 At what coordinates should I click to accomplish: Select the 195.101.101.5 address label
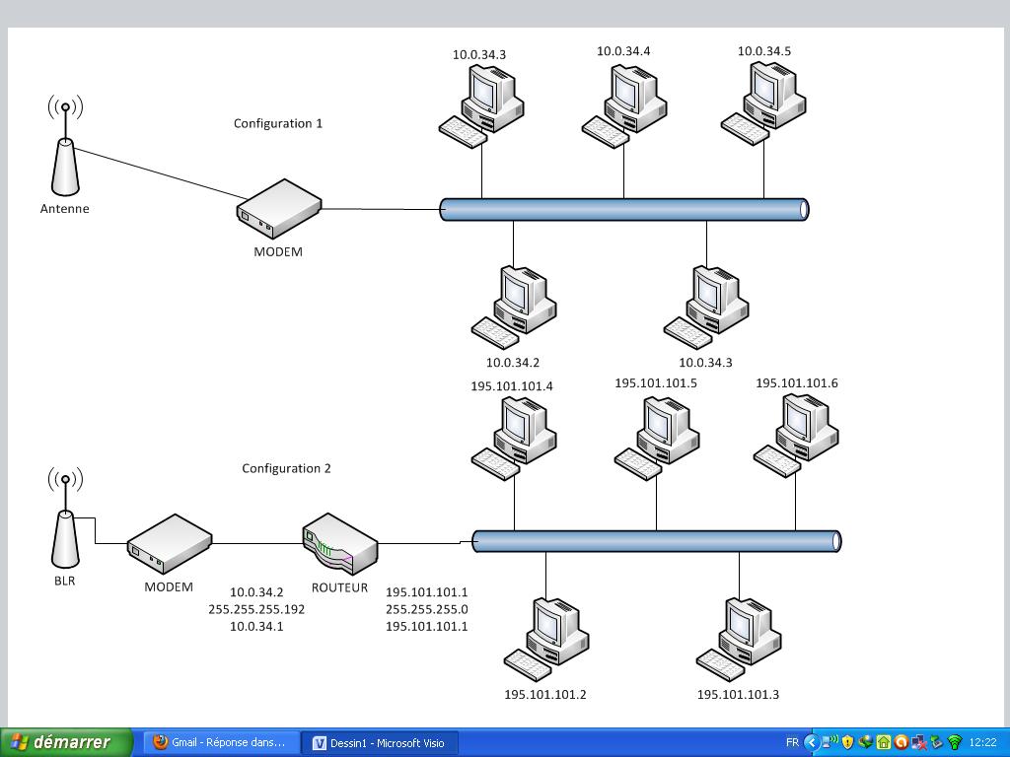click(x=656, y=383)
